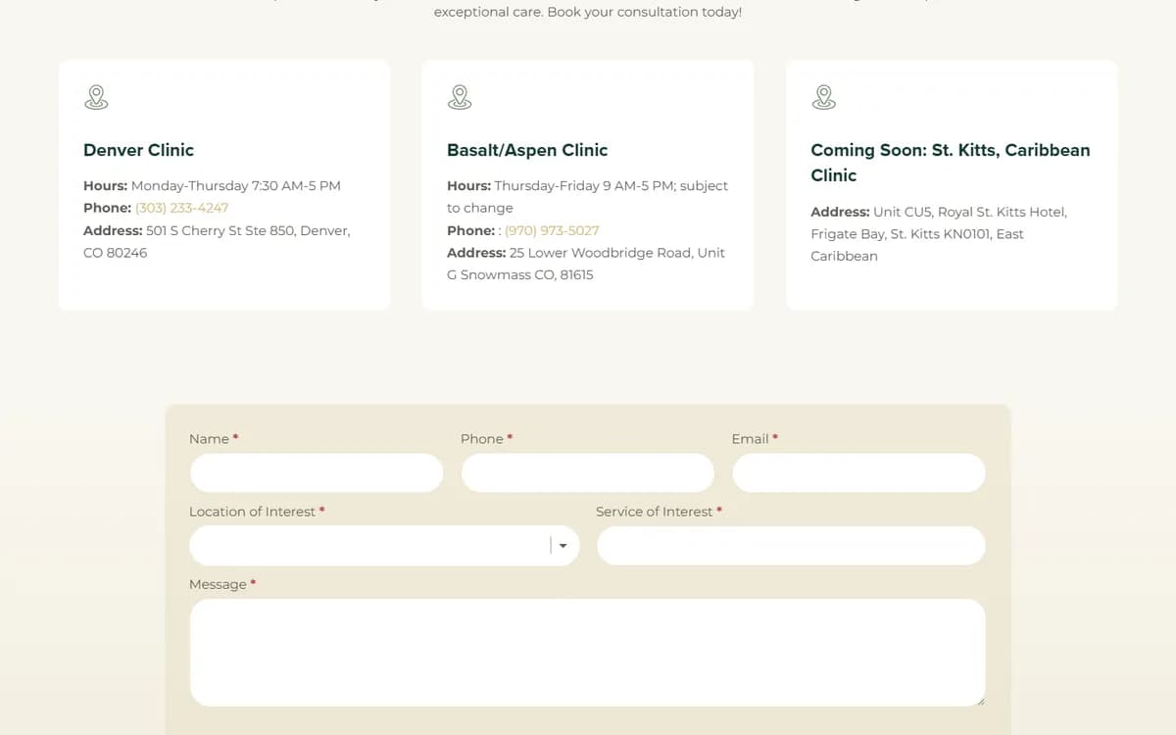Focus the Phone input field

[588, 472]
